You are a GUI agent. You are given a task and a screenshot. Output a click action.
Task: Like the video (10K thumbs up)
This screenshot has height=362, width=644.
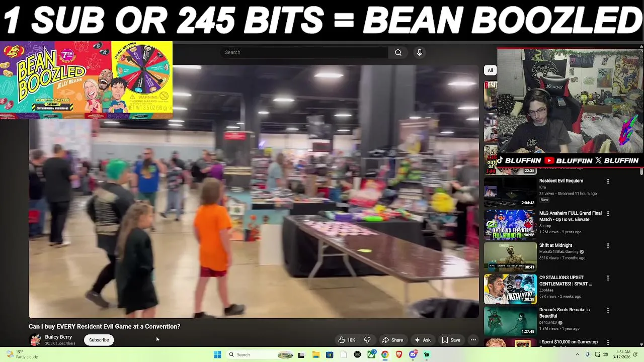[347, 340]
